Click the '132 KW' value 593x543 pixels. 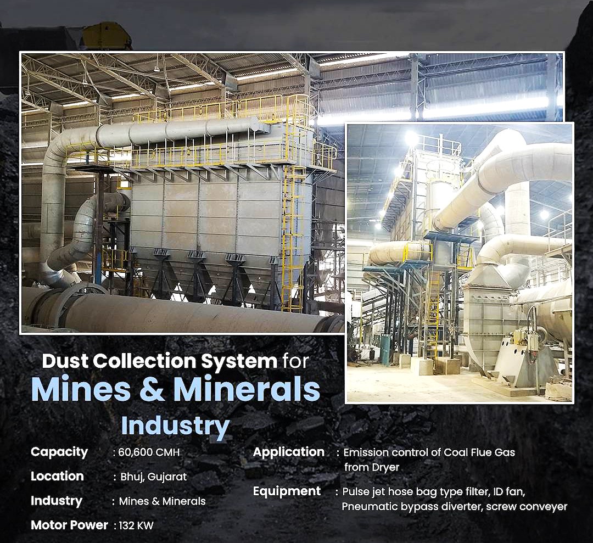[136, 525]
